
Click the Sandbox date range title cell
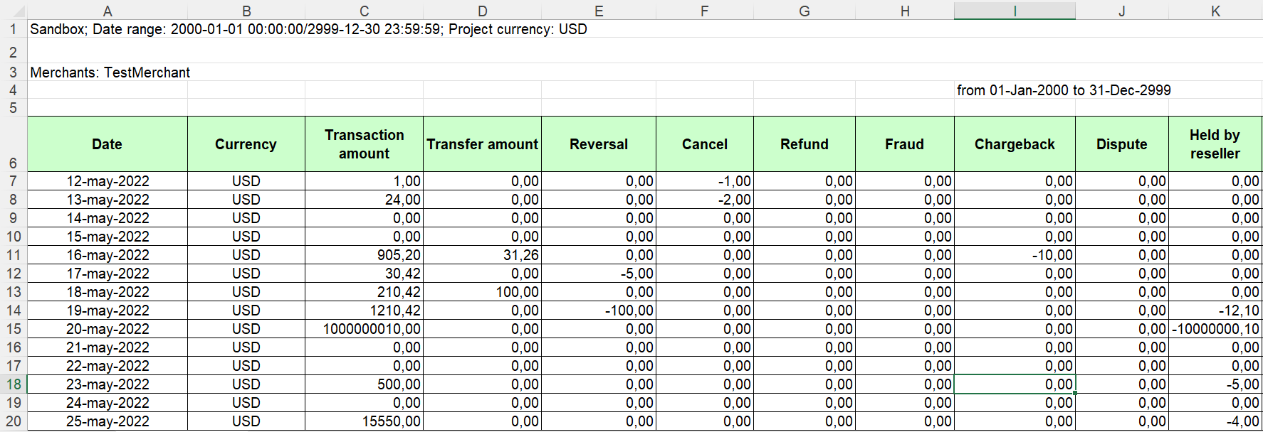[308, 29]
